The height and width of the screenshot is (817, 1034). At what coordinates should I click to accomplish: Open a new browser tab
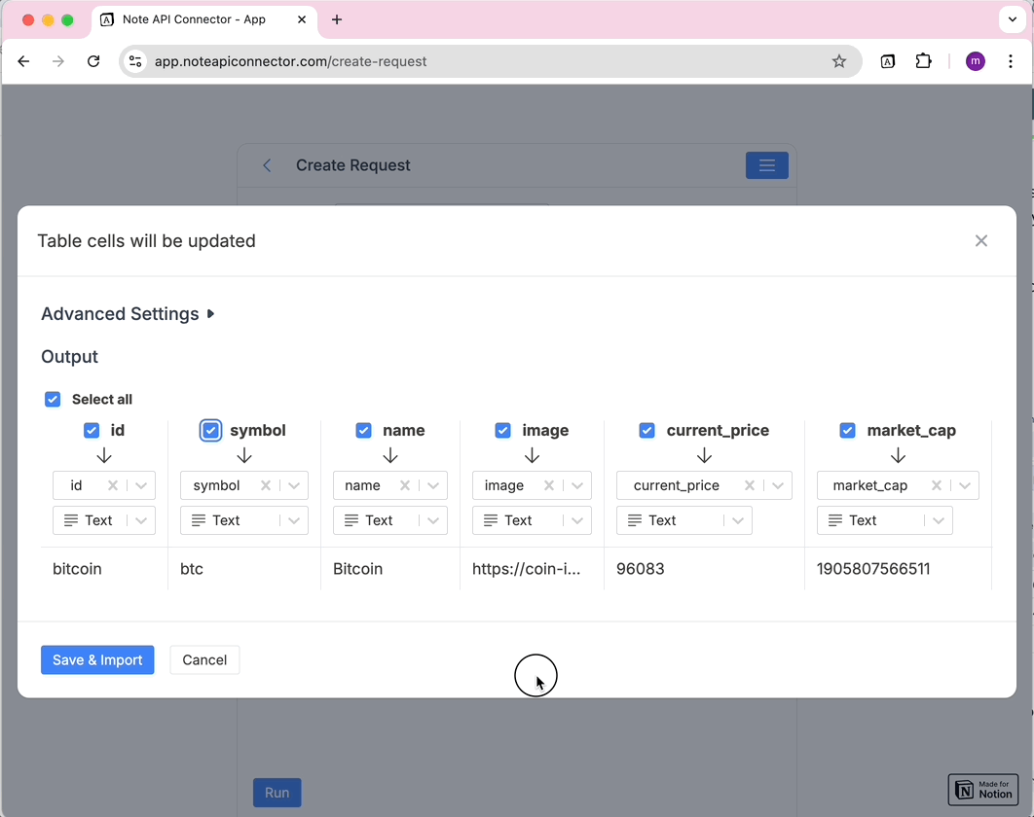click(337, 19)
